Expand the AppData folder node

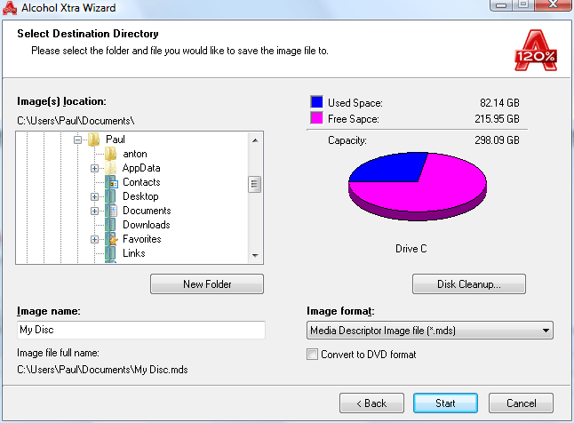(94, 169)
